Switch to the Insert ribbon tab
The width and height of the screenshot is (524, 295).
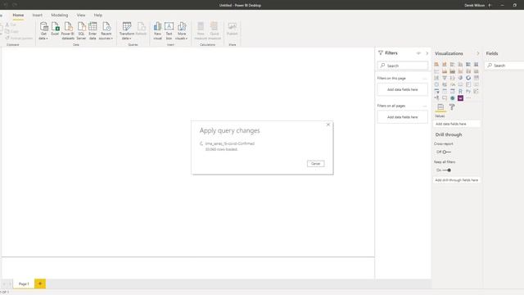click(38, 15)
